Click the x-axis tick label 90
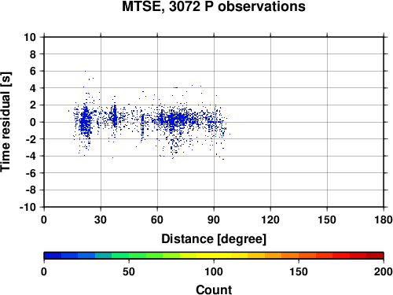Image resolution: width=393 pixels, height=295 pixels. [x=214, y=219]
